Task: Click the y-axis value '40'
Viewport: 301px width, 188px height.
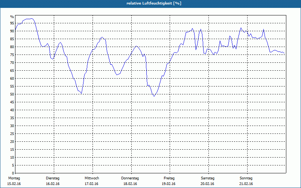Action: (12, 110)
